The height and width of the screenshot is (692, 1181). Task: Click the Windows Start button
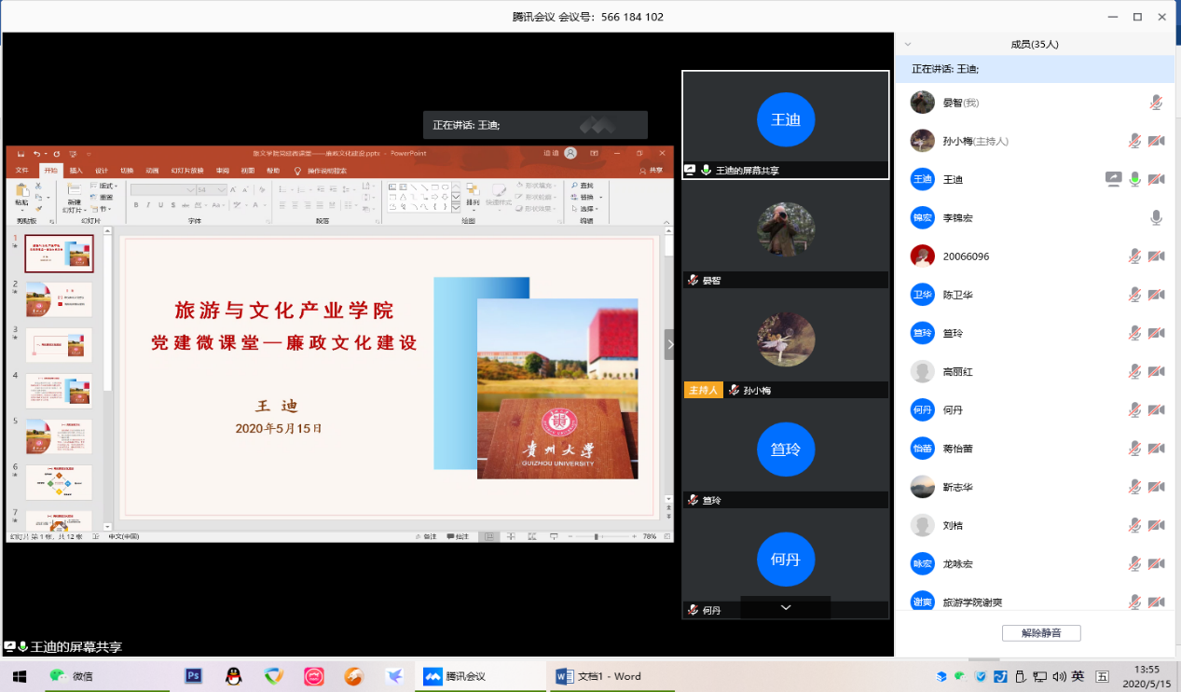coord(19,676)
